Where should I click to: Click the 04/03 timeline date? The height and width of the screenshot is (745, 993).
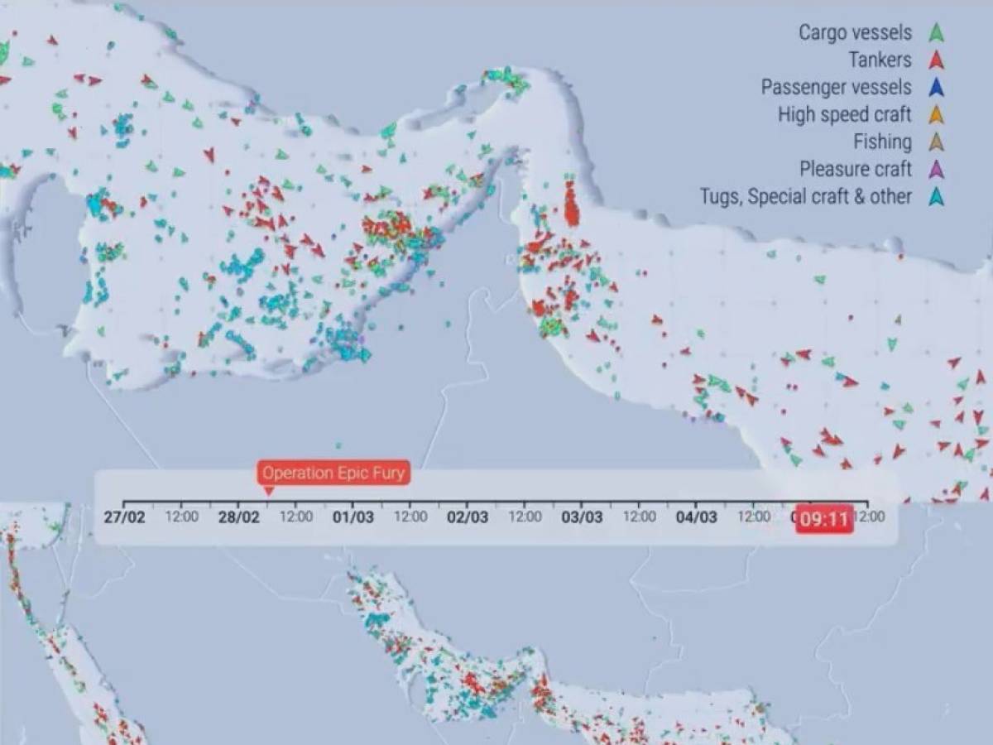tap(695, 517)
